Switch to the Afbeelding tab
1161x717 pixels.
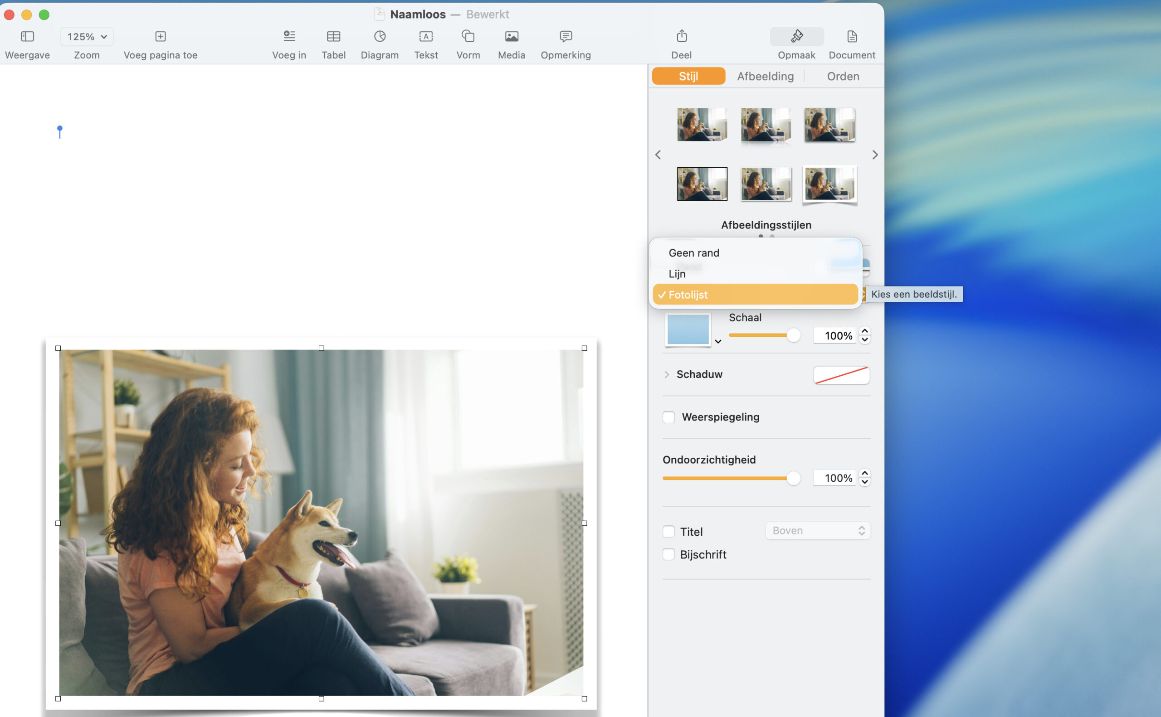coord(765,76)
